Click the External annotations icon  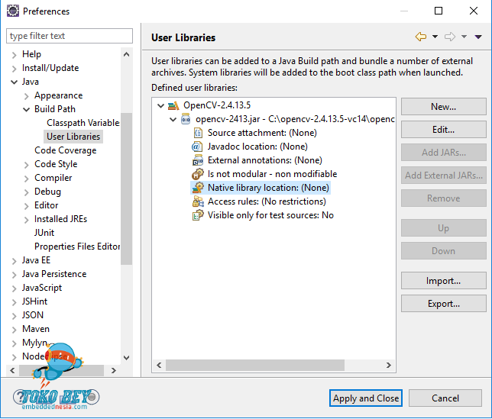pos(198,160)
